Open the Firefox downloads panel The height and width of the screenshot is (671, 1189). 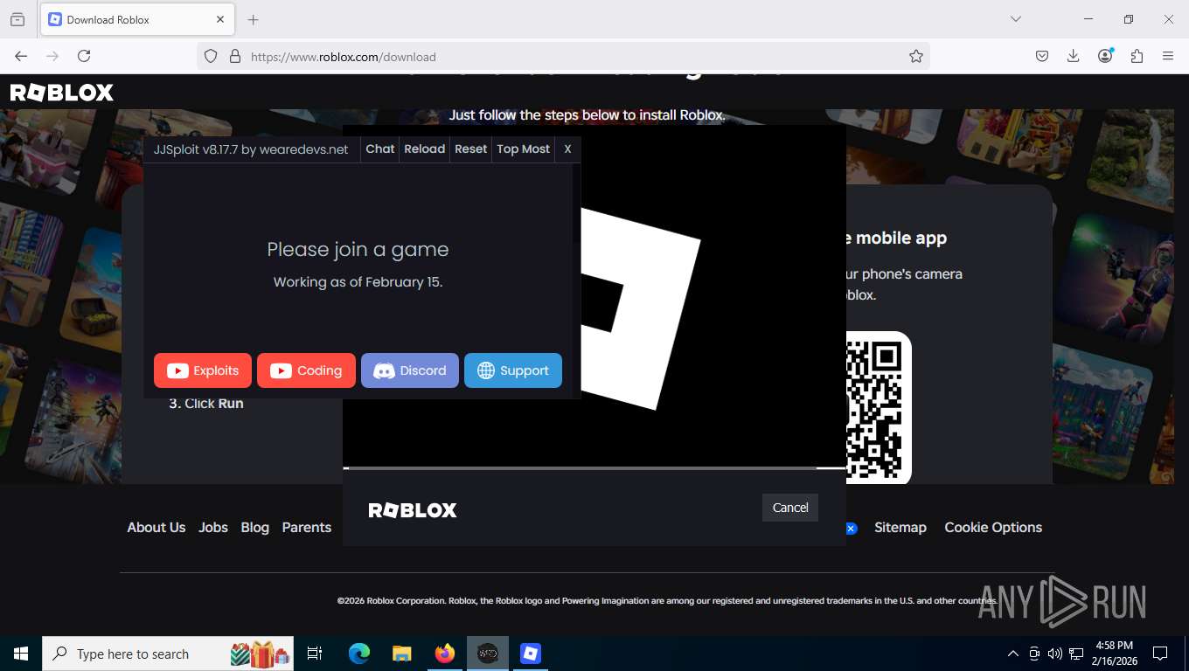point(1074,56)
